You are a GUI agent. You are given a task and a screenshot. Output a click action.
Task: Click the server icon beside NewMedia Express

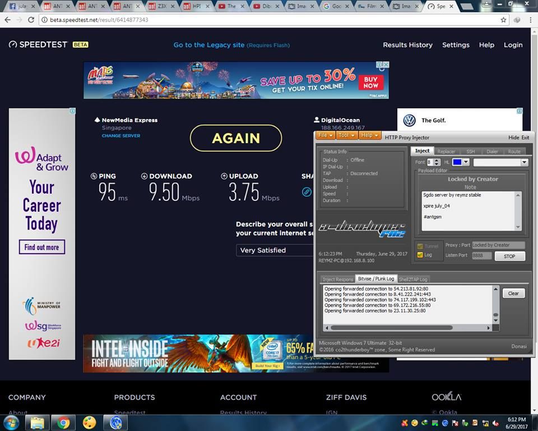tap(98, 120)
